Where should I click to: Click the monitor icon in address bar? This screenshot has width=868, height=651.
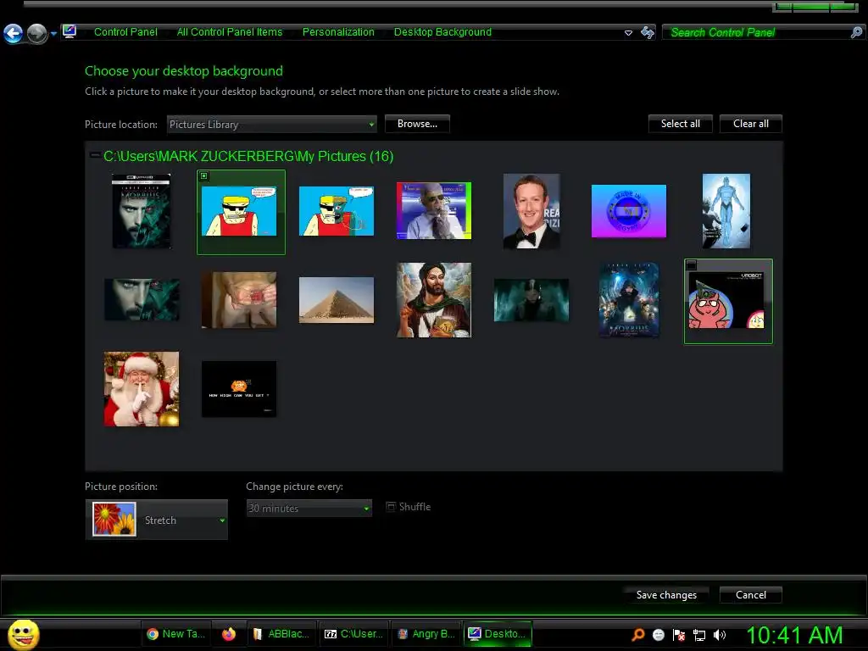pos(70,31)
